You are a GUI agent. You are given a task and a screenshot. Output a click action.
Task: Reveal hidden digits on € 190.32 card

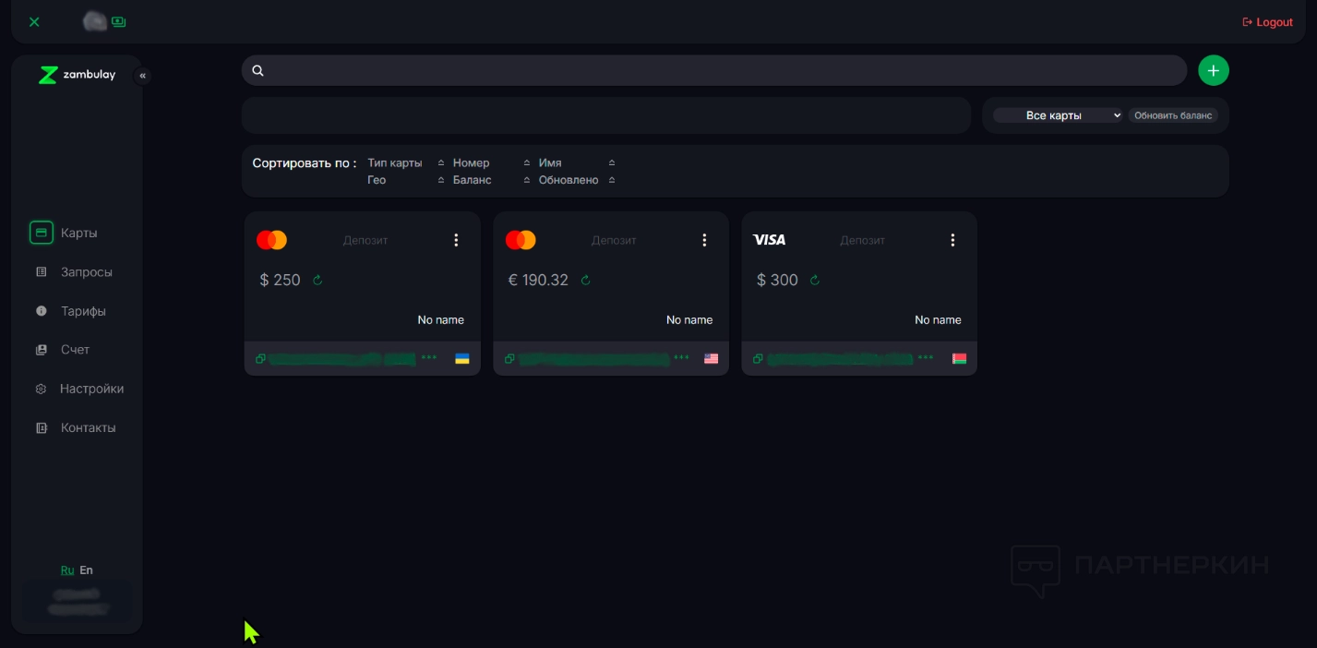pyautogui.click(x=681, y=356)
